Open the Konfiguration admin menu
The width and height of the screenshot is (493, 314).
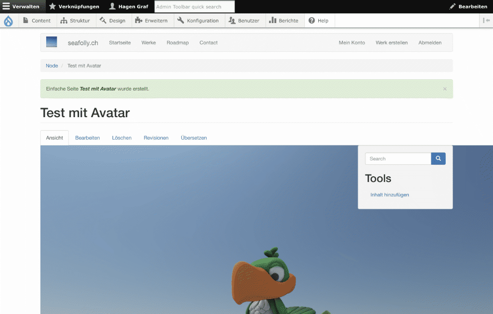pyautogui.click(x=198, y=21)
